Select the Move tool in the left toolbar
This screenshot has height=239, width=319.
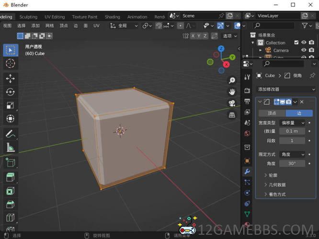pyautogui.click(x=11, y=78)
